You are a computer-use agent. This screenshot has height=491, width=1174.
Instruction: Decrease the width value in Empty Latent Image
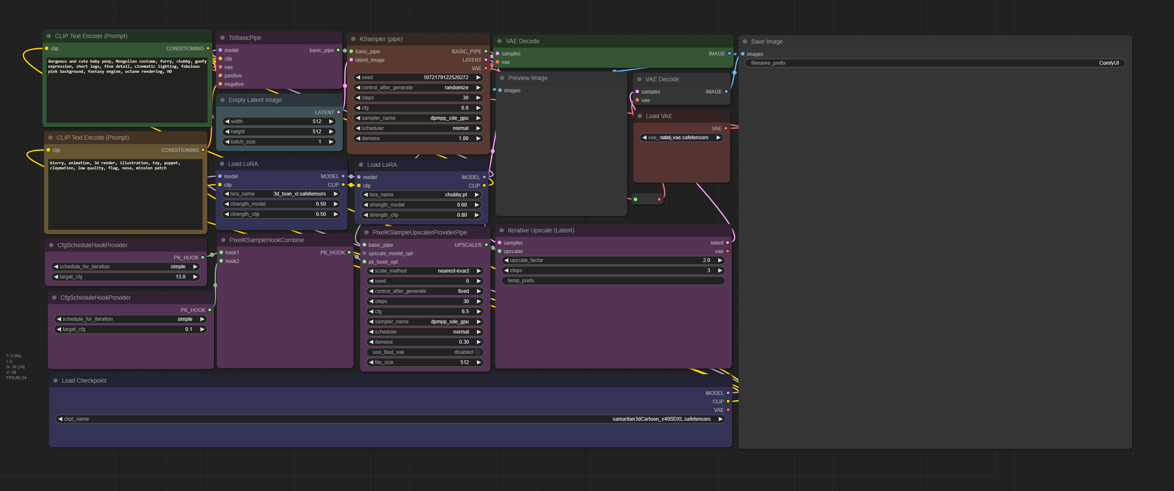pos(227,121)
